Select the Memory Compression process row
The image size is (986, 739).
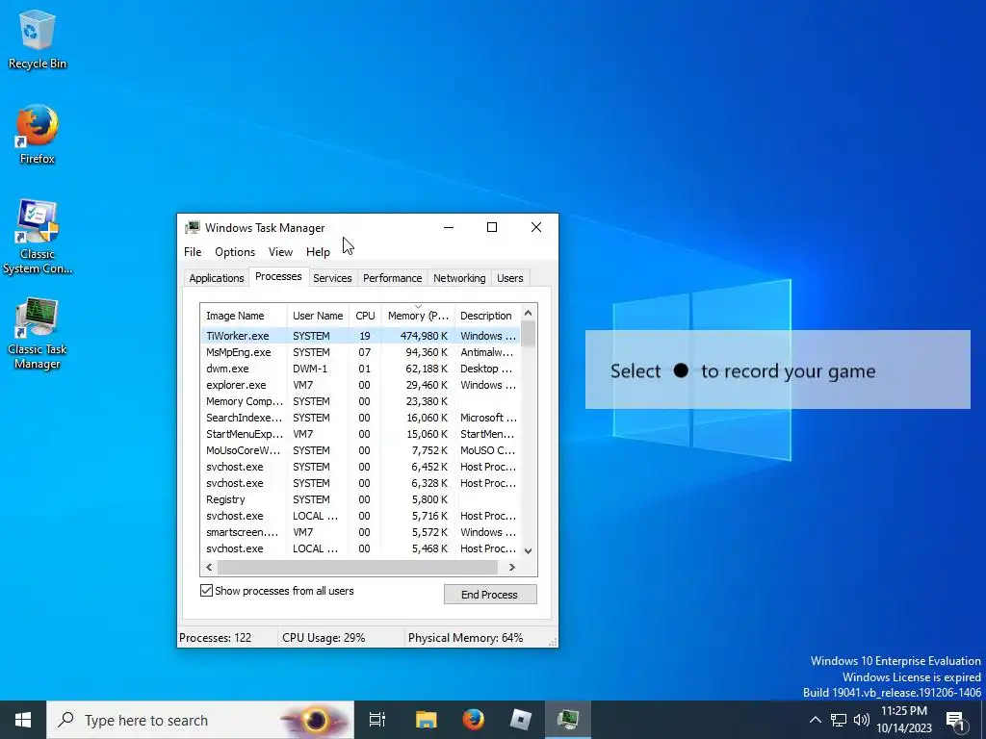361,401
